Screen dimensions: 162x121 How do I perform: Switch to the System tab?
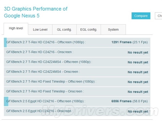point(113,29)
